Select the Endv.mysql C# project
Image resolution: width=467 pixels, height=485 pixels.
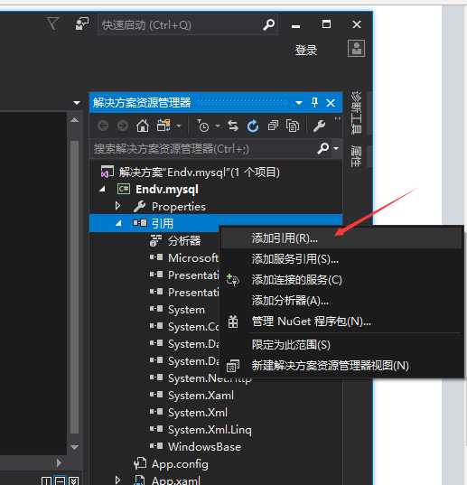coord(167,190)
